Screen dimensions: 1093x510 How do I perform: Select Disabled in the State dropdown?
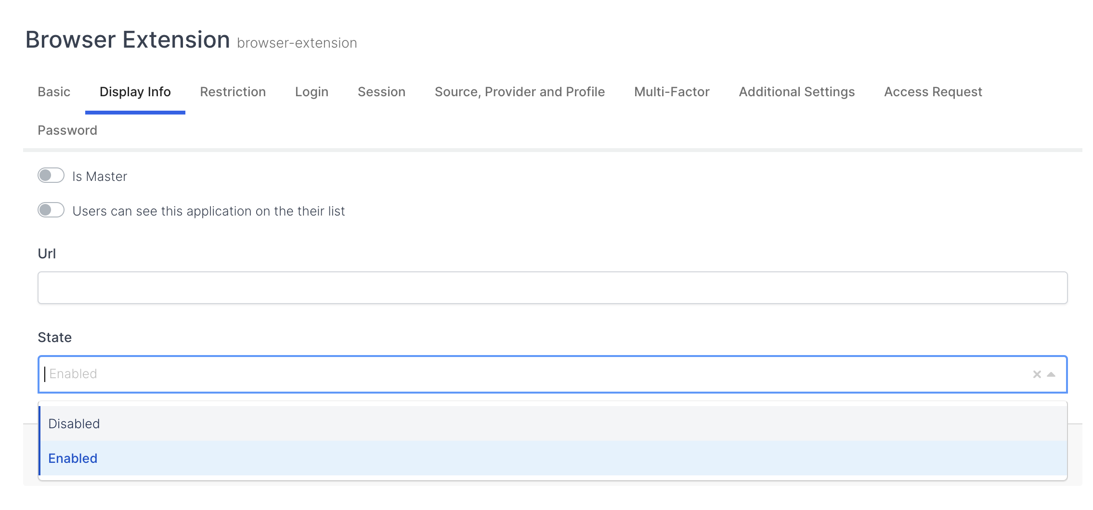click(x=74, y=424)
